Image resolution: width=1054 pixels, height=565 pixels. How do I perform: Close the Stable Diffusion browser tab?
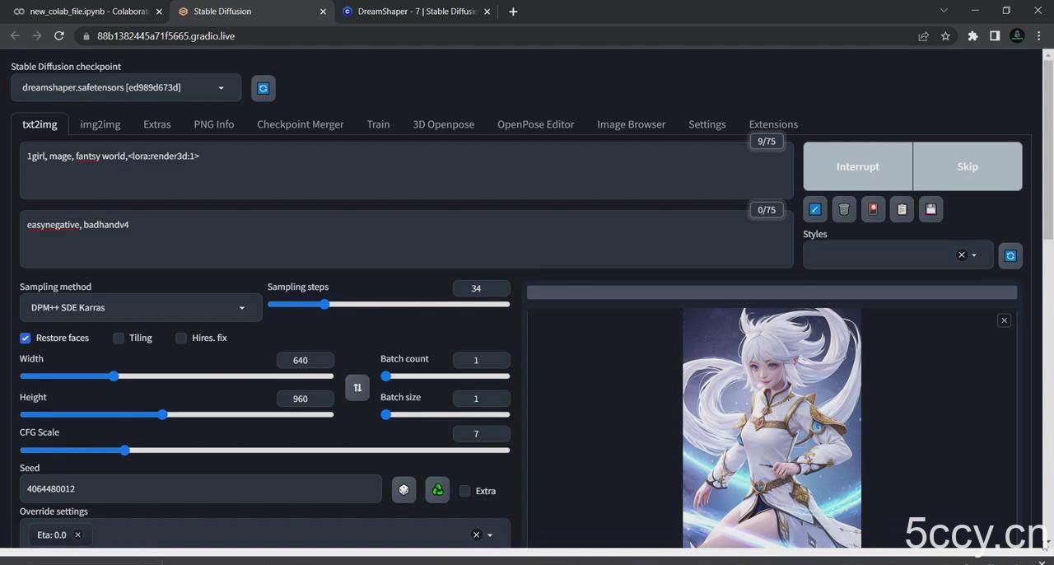point(323,12)
